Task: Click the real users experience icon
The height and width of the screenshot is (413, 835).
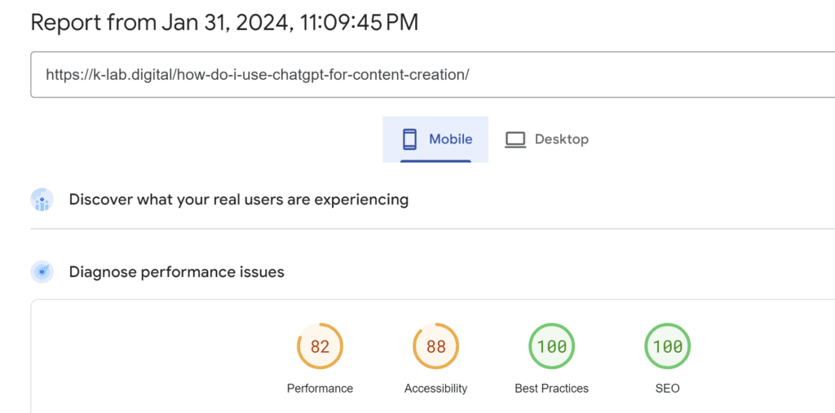Action: [x=42, y=200]
